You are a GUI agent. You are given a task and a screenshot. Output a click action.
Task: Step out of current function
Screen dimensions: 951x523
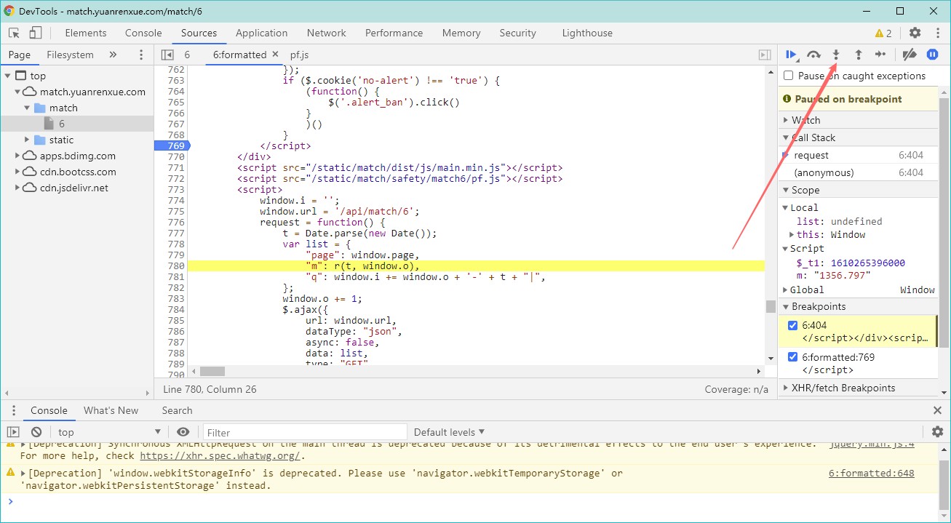[859, 55]
